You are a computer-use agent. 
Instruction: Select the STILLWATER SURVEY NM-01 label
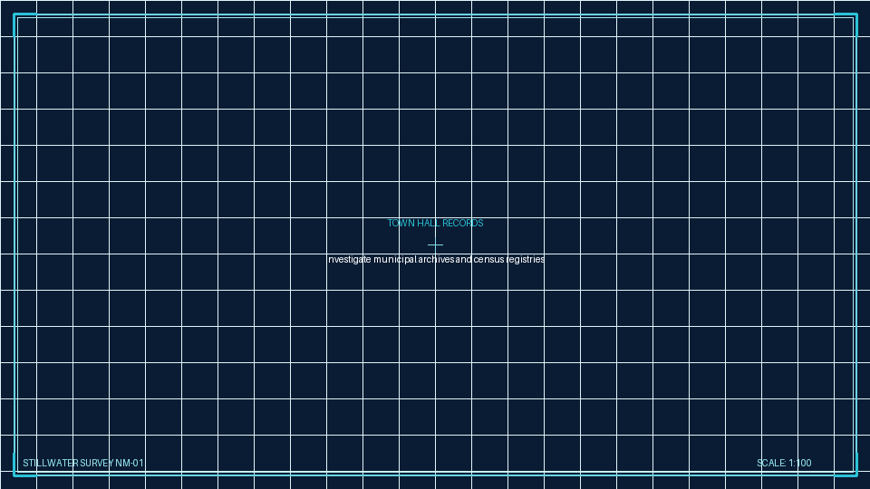83,463
